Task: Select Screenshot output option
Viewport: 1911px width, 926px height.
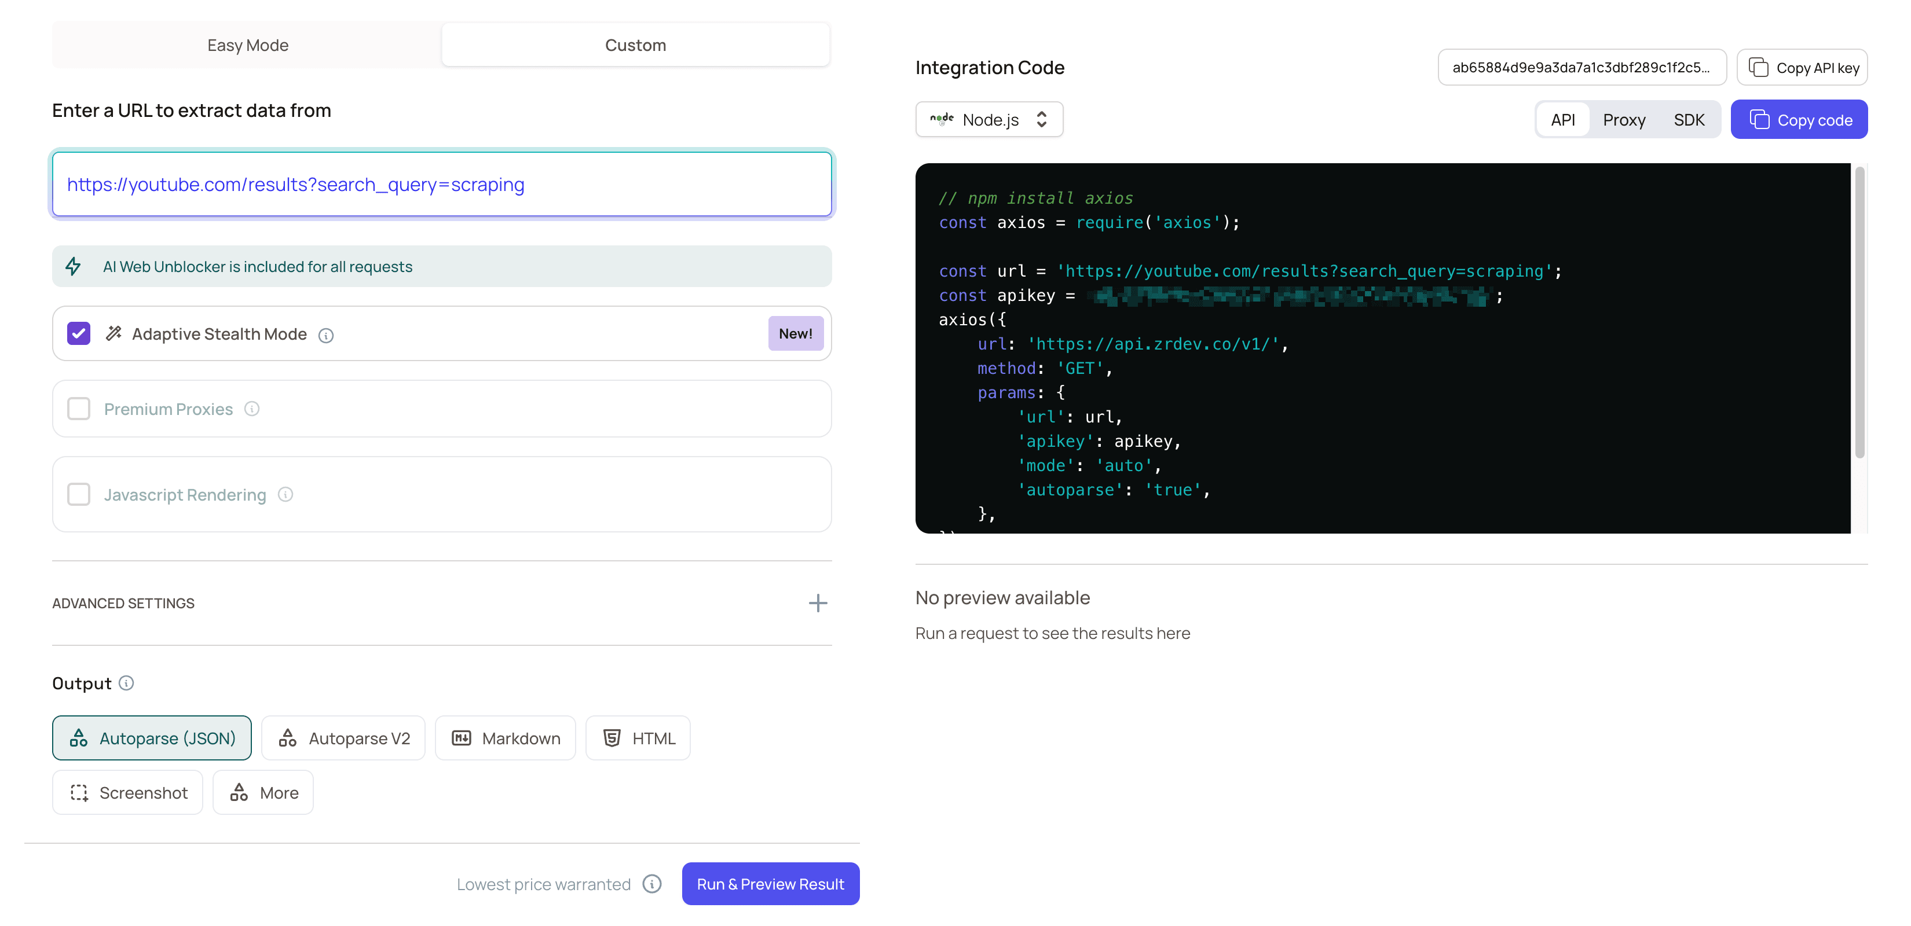Action: tap(127, 792)
